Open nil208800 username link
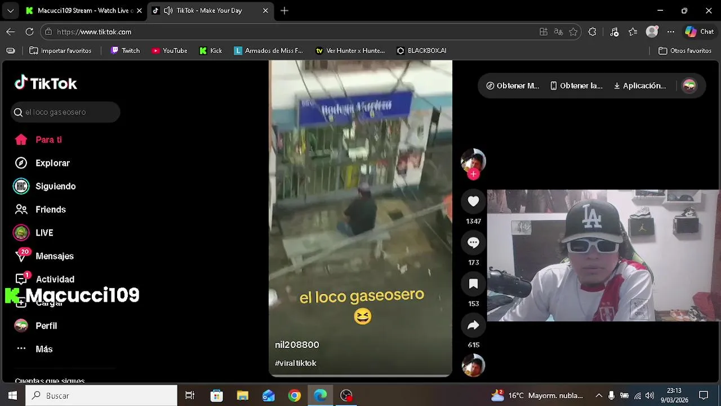 point(297,345)
